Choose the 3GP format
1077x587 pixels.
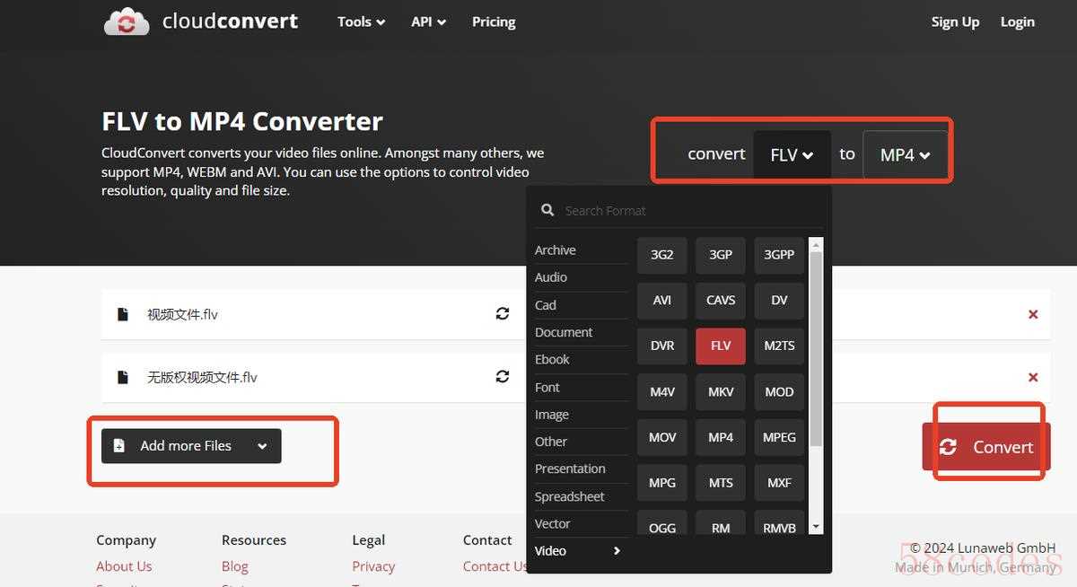pyautogui.click(x=721, y=255)
